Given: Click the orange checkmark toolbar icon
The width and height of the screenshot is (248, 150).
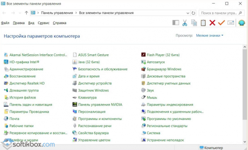Looking at the screenshot, I should tap(221, 23).
